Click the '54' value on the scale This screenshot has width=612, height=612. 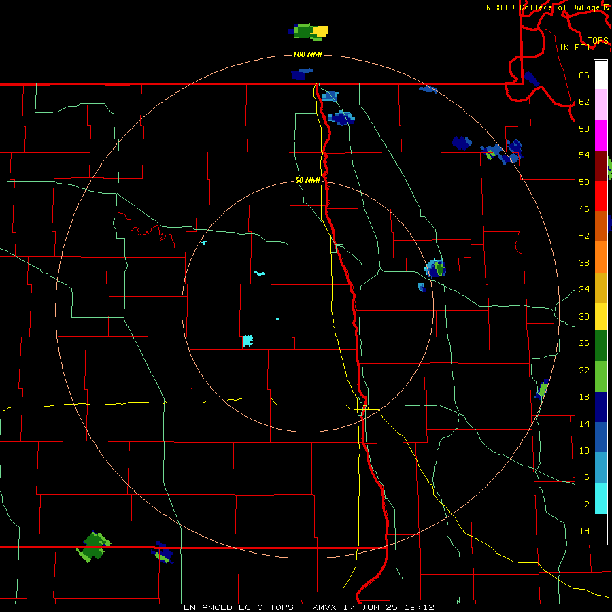584,155
